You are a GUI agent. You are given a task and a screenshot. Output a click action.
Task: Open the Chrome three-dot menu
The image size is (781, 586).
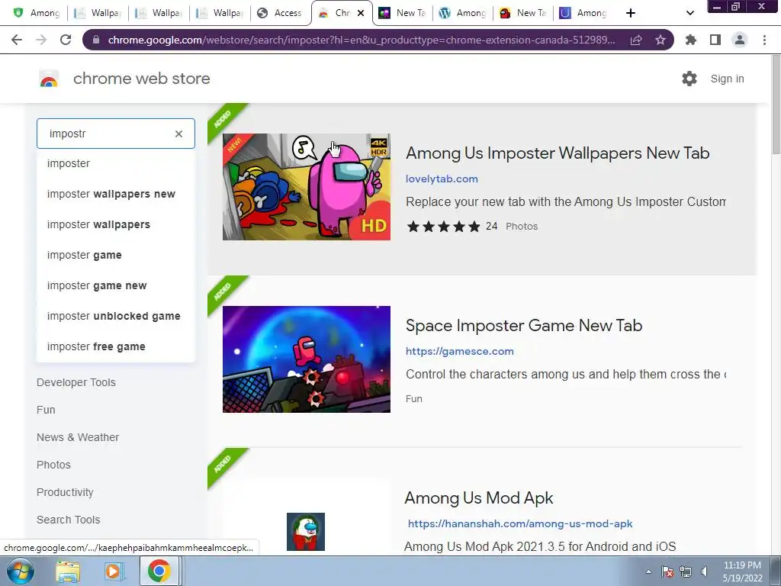[x=764, y=40]
